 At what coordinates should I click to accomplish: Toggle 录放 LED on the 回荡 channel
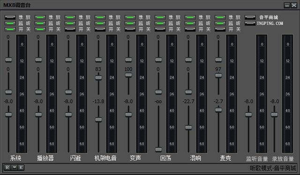[x=160, y=17]
